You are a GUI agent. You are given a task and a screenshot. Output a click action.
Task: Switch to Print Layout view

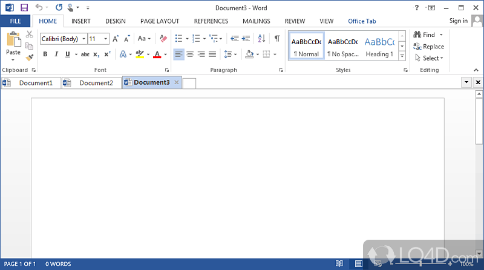pyautogui.click(x=358, y=263)
